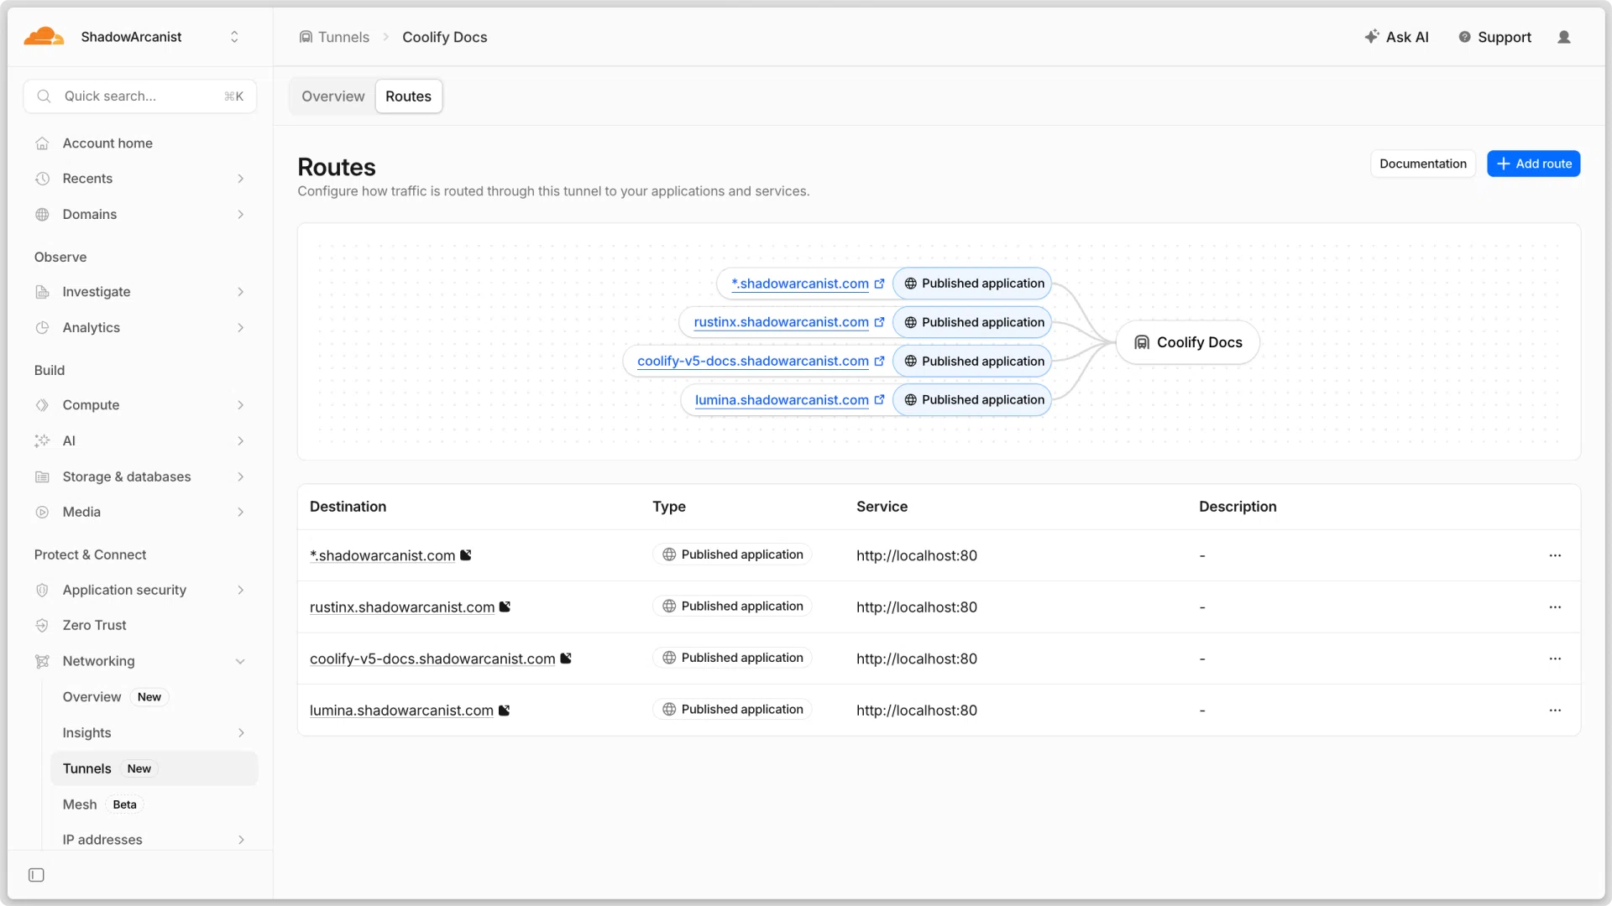Focus the Quick search input field
Image resolution: width=1612 pixels, height=906 pixels.
pos(139,96)
